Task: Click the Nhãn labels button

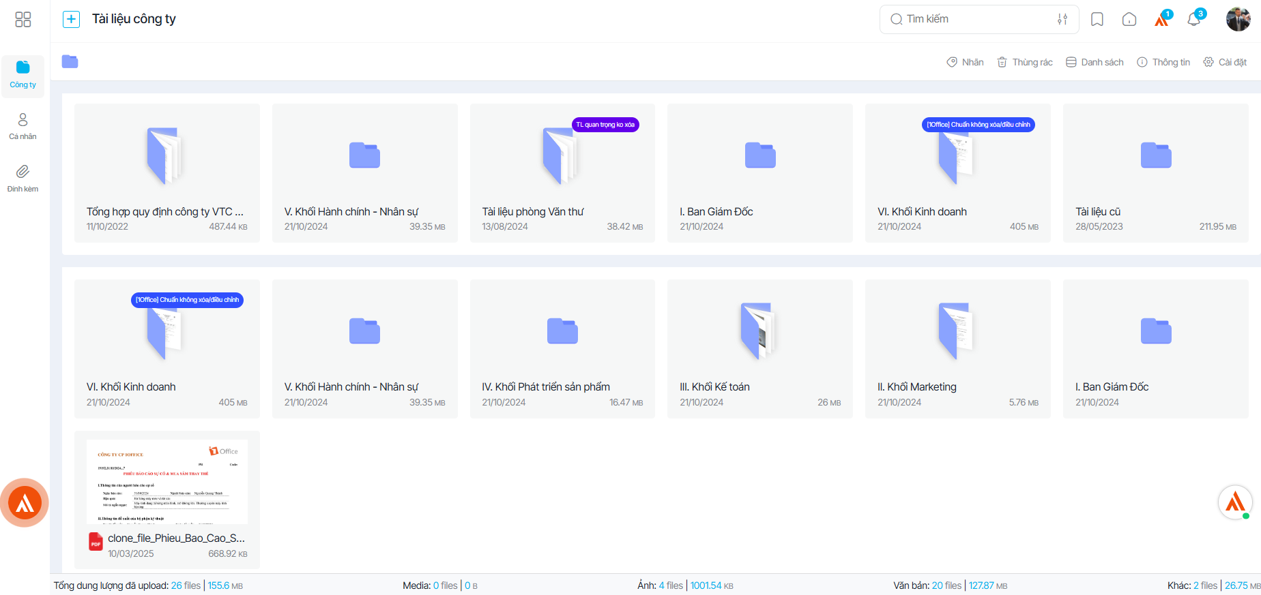Action: 965,62
